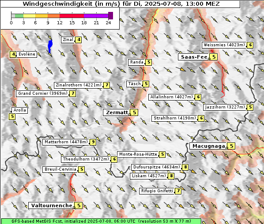Click the Allalinhorn (4027m) label

pos(171,97)
